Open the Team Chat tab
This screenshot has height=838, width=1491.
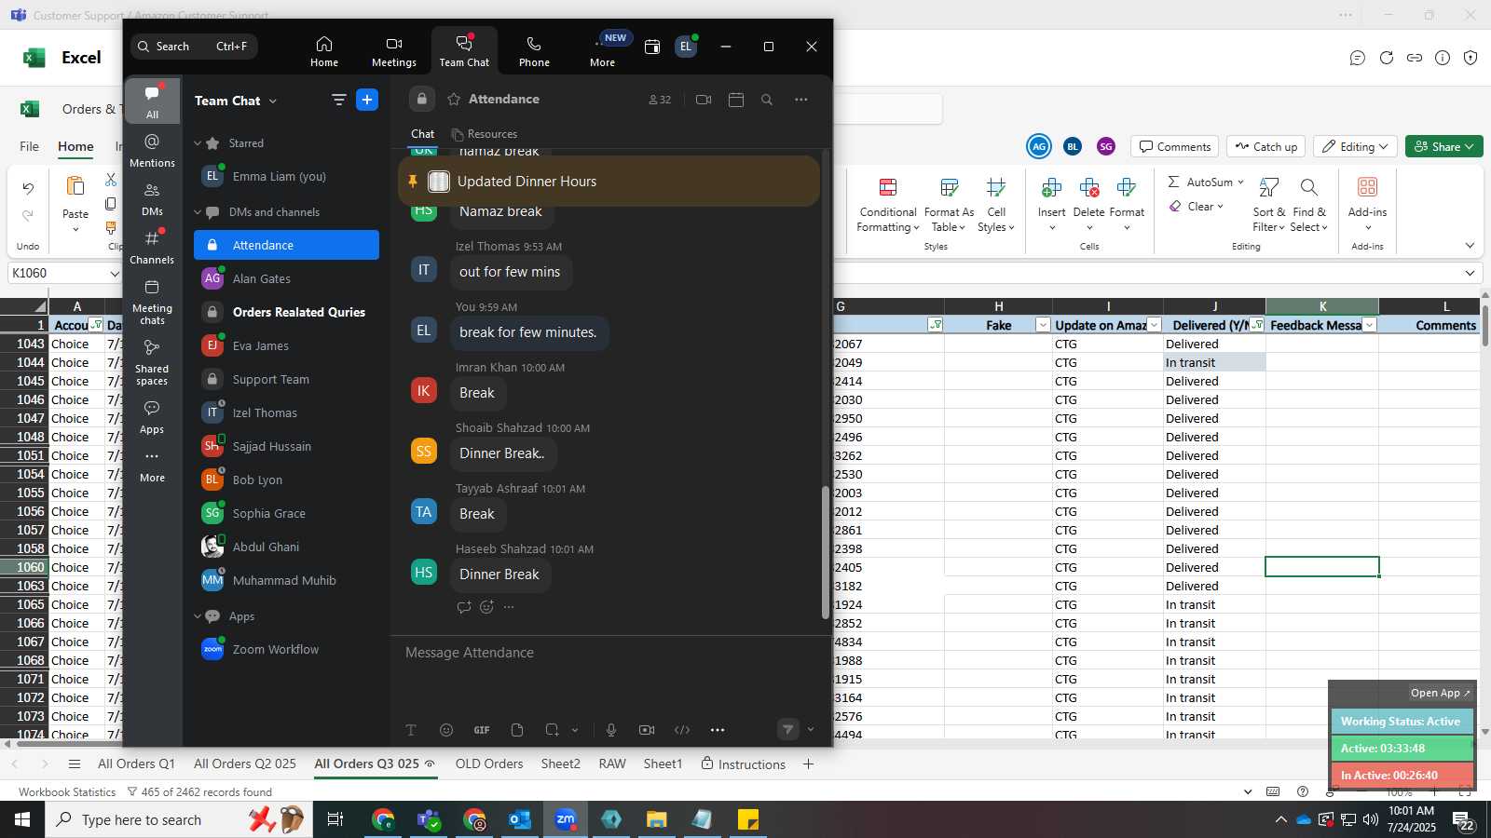464,51
